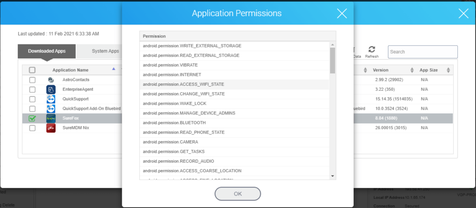Sort by Application Name arrow
This screenshot has width=476, height=208.
(113, 69)
